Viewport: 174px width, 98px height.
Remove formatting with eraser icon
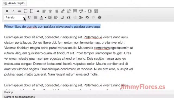[63, 17]
